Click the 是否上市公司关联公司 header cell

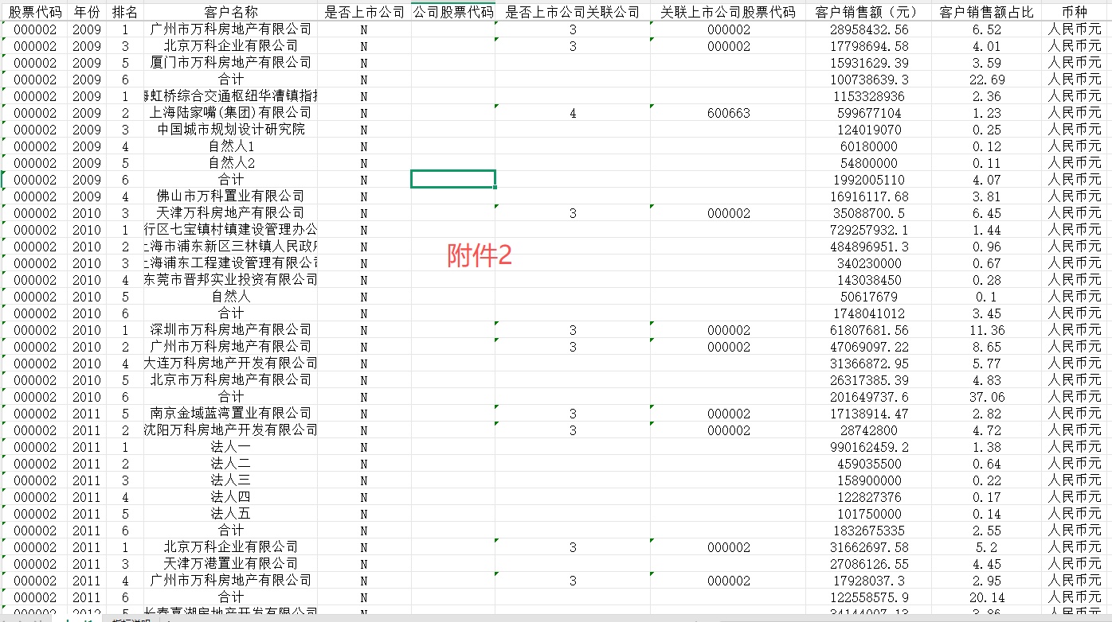573,13
